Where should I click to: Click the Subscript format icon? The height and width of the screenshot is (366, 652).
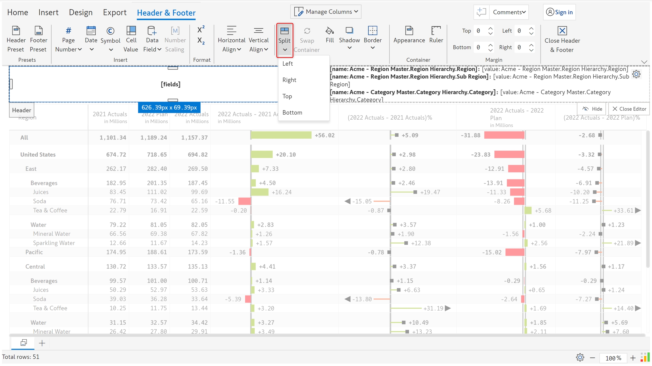[x=201, y=41]
